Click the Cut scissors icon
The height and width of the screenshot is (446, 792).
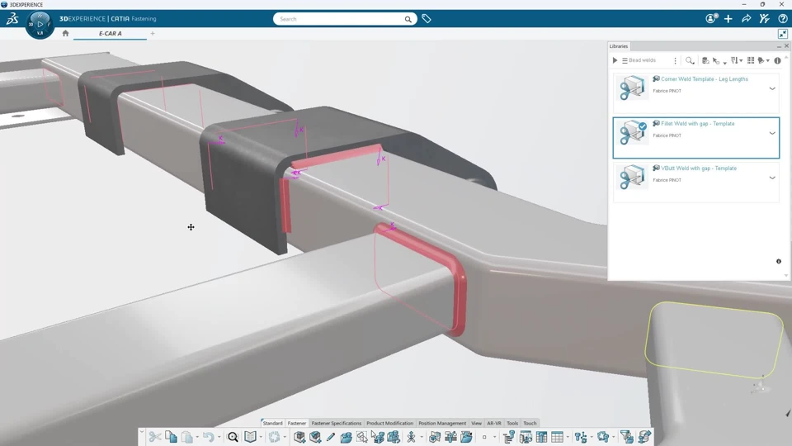coord(155,437)
